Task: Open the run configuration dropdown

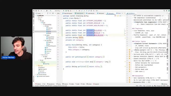Action: [x=58, y=11]
